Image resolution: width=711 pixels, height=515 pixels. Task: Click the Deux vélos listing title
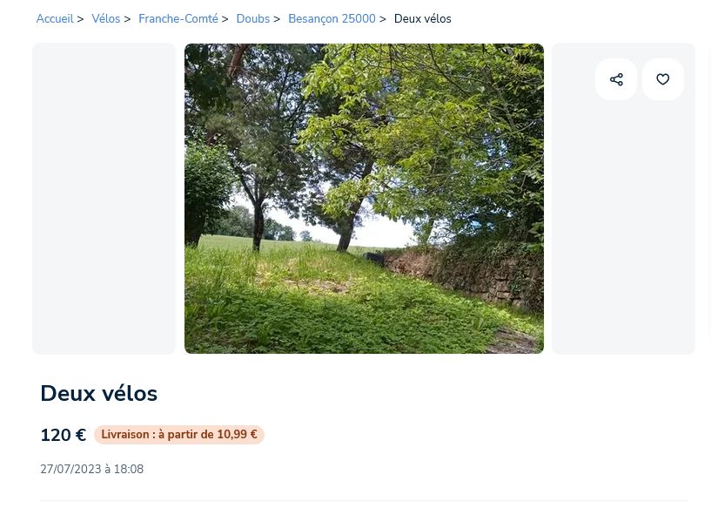click(x=99, y=393)
